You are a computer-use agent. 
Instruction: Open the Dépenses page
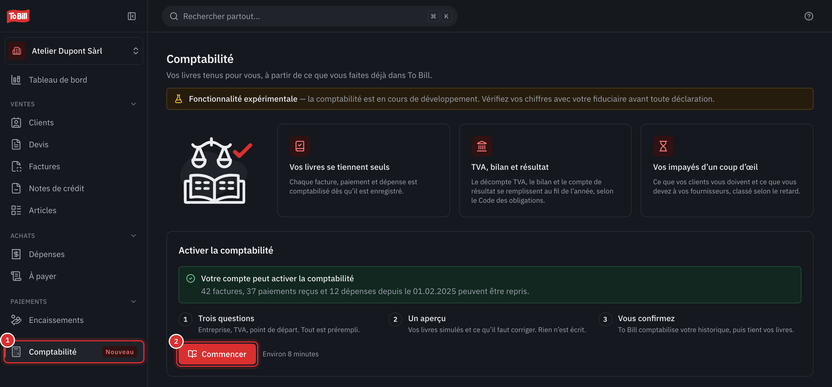(x=74, y=254)
